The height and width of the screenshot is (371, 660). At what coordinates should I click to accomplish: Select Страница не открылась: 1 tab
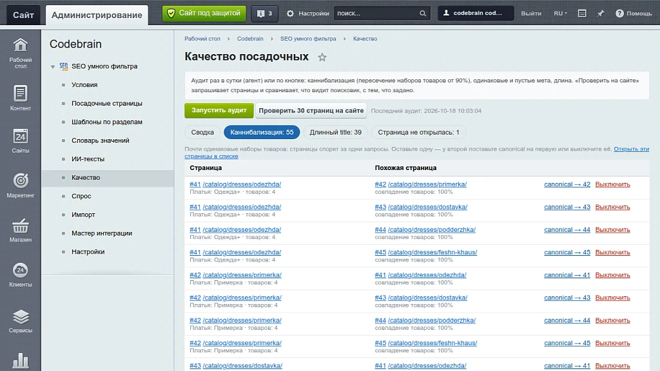[x=418, y=132]
